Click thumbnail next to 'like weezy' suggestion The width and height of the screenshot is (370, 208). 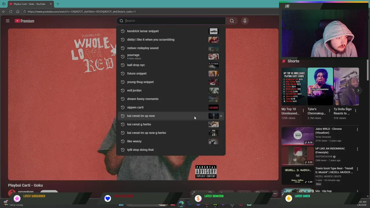pos(214,142)
